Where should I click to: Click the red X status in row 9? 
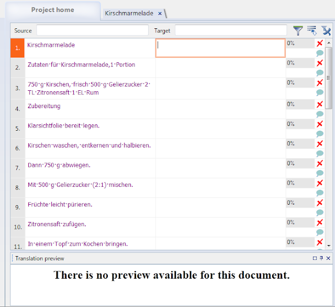tap(320, 203)
